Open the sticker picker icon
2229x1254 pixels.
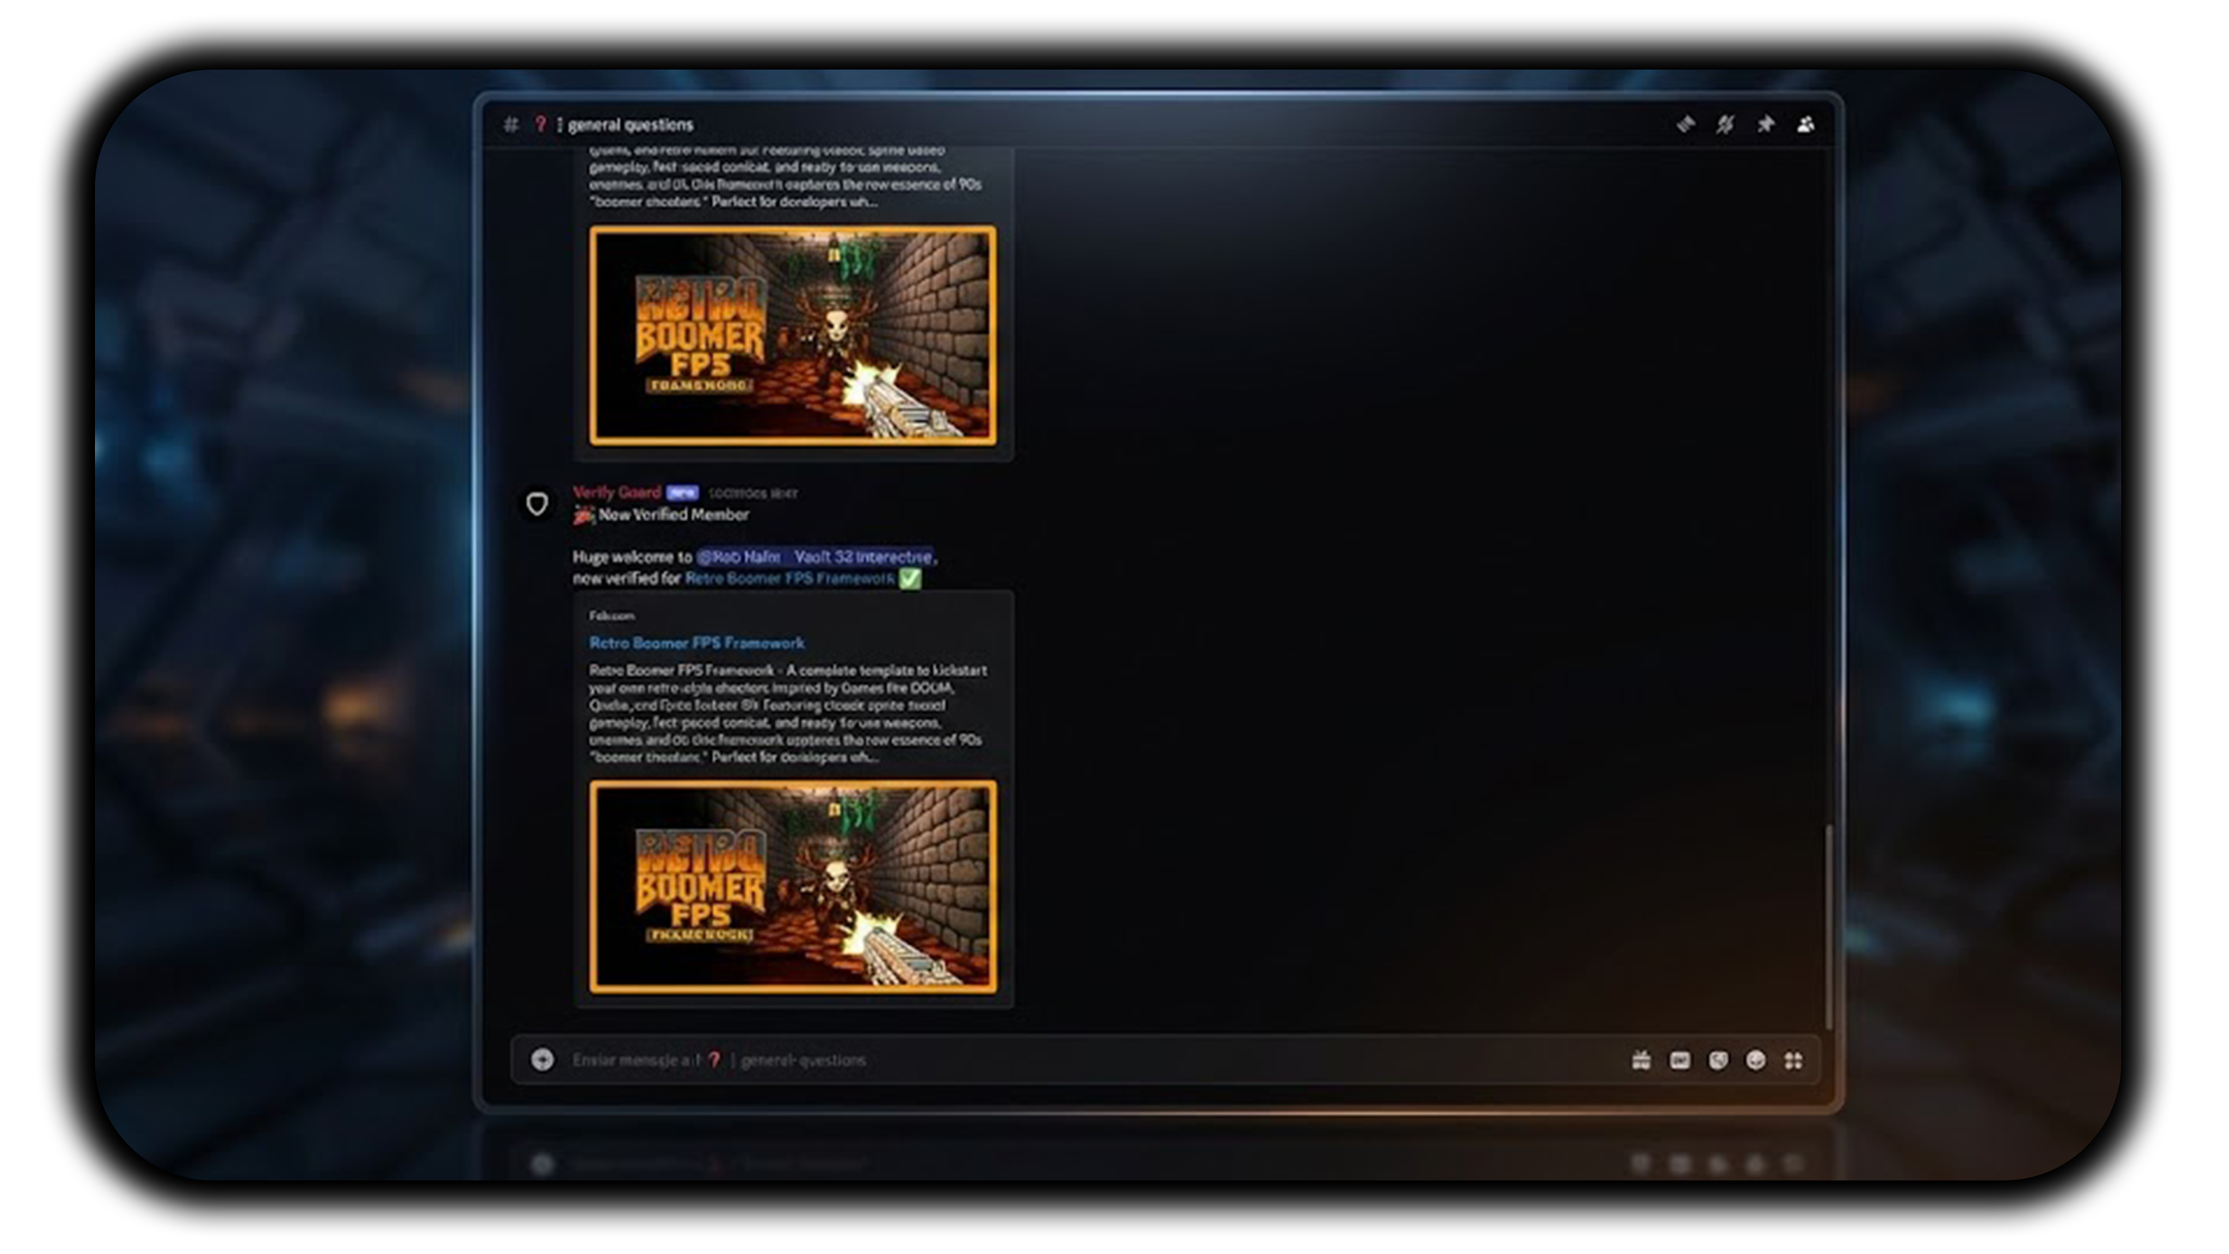click(x=1717, y=1060)
